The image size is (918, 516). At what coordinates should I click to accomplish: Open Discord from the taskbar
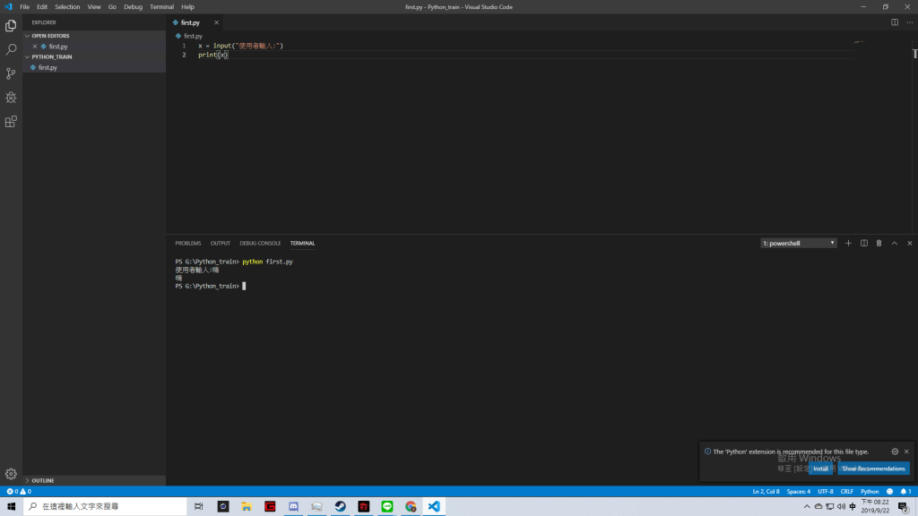(293, 507)
